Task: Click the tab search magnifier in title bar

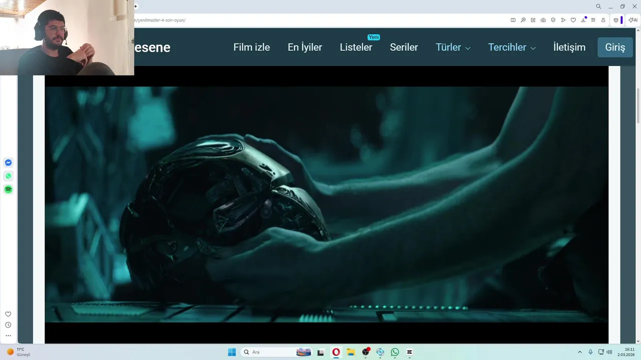Action: 598,6
